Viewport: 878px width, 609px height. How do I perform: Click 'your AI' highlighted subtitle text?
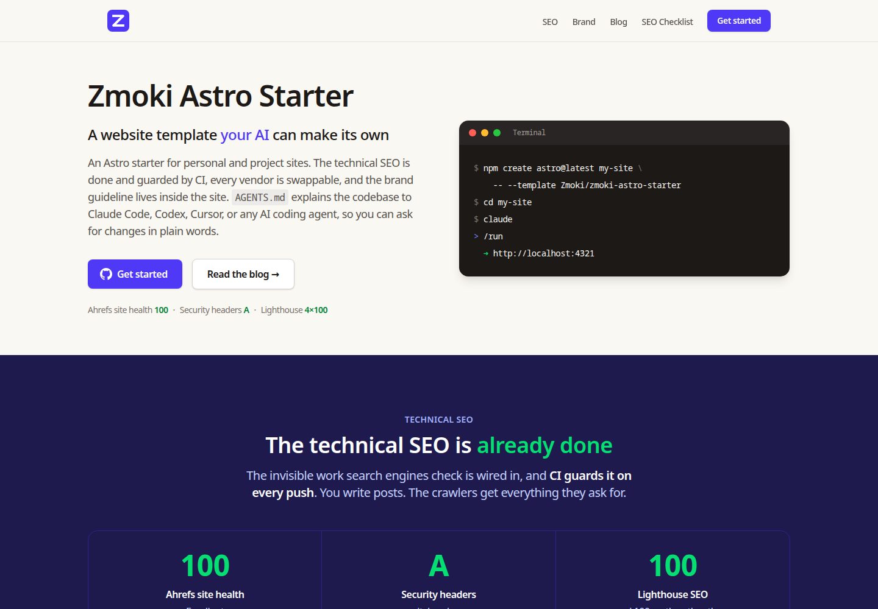pyautogui.click(x=244, y=135)
